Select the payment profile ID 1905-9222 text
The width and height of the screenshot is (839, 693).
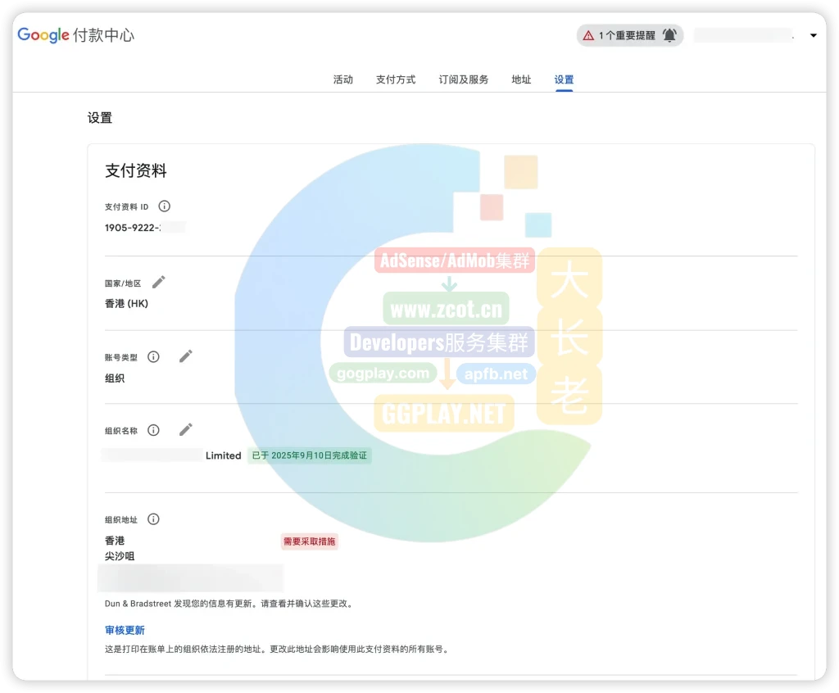pos(132,228)
